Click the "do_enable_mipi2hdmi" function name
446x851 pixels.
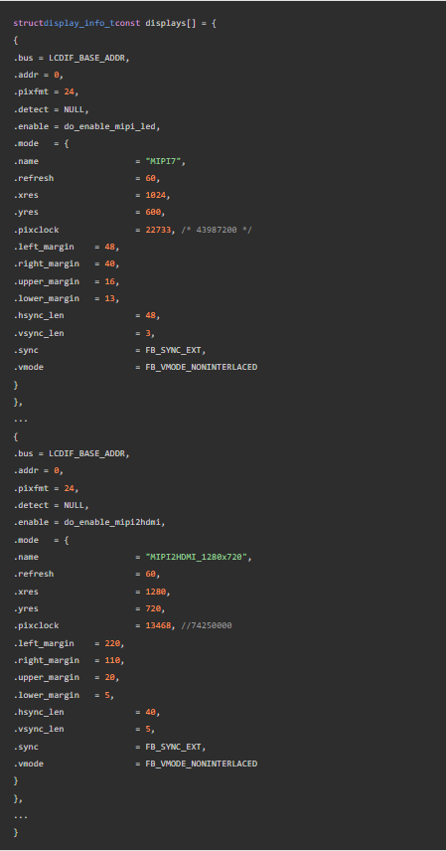[x=114, y=522]
